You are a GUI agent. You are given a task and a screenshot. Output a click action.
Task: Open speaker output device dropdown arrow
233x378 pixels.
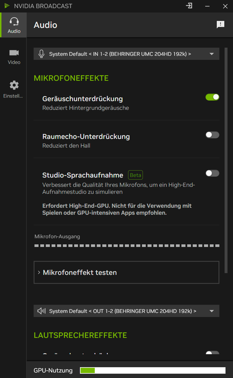pos(212,311)
